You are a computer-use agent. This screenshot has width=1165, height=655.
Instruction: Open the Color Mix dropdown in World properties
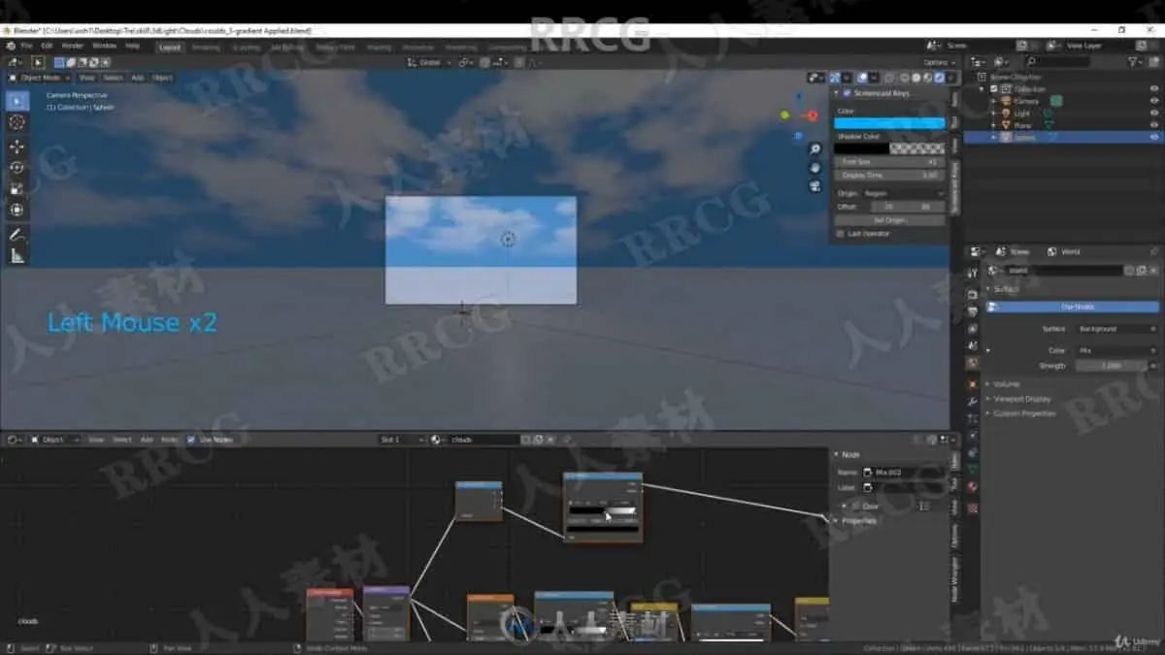click(1116, 350)
